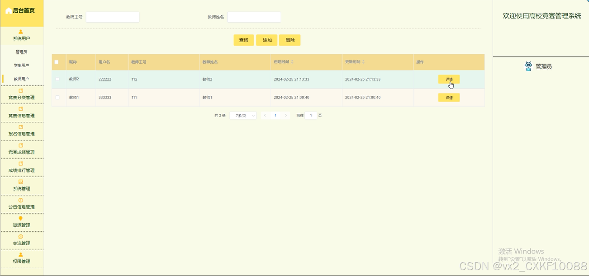589x276 pixels.
Task: Open the 7条/页 page size dropdown
Action: point(243,116)
